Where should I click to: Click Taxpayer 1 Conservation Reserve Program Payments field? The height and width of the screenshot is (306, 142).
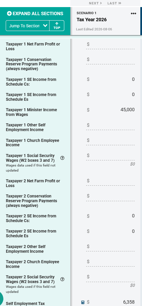coord(111,60)
